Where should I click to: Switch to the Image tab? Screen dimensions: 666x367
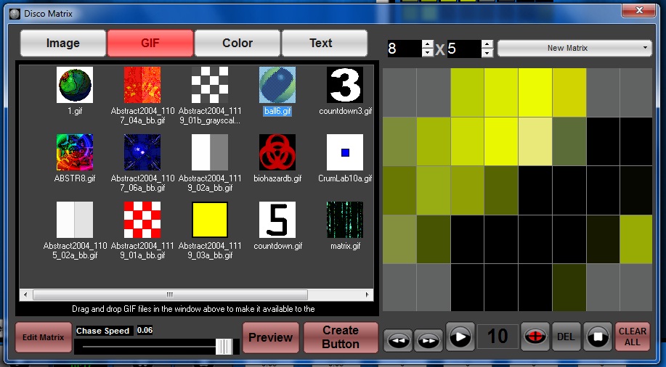coord(63,44)
